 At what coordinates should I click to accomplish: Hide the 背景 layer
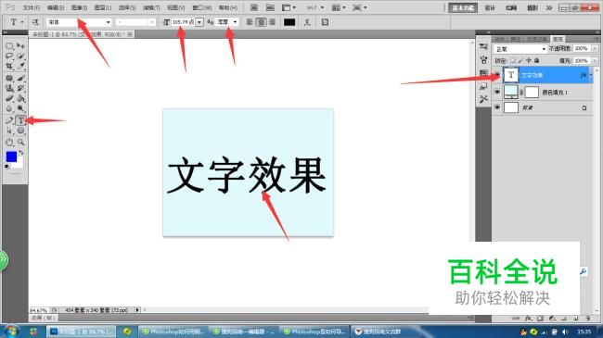pos(497,107)
